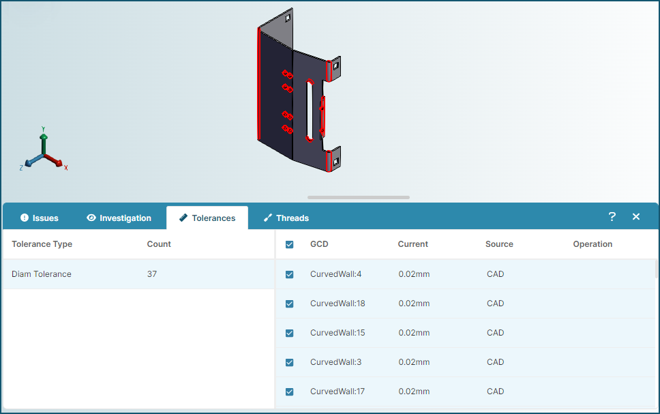Click the 0.02mm value for CurvedWall:18
Image resolution: width=660 pixels, height=414 pixels.
coord(414,304)
